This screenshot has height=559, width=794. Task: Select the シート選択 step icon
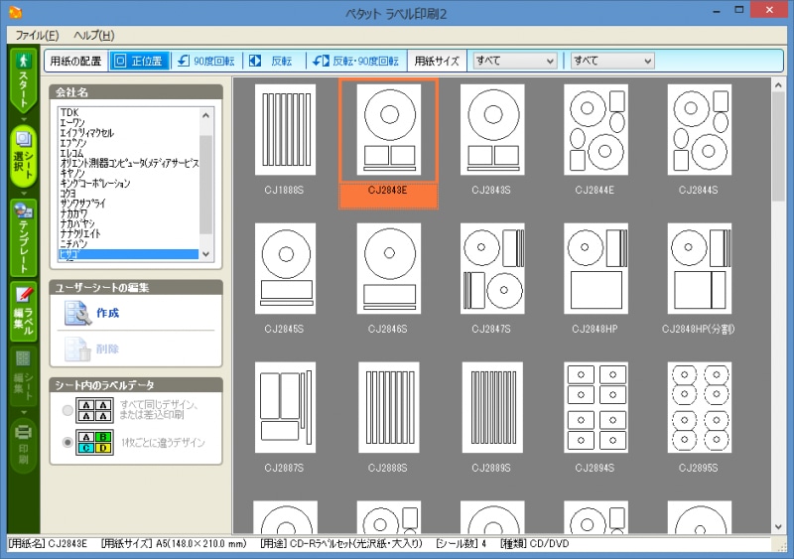tap(24, 155)
